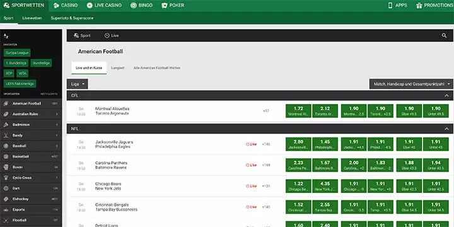Open the Jacksonville Jaguars vs Philadelphia Eagles match

click(x=114, y=144)
